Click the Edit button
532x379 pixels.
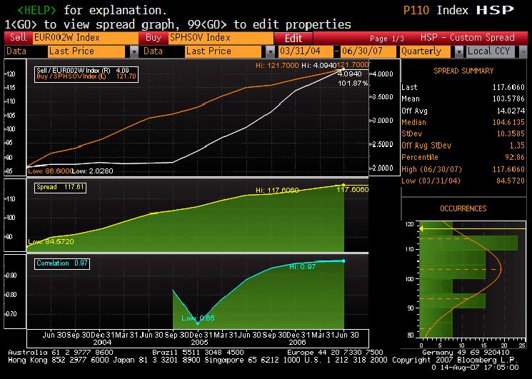[293, 38]
